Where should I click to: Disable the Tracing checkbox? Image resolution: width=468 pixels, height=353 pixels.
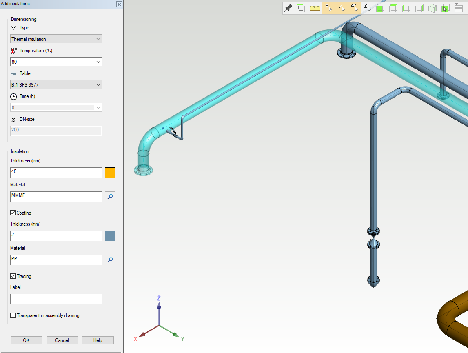pyautogui.click(x=13, y=276)
